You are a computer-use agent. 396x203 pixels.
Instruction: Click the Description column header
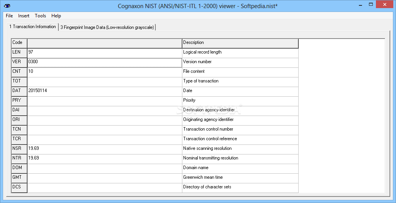(x=240, y=43)
